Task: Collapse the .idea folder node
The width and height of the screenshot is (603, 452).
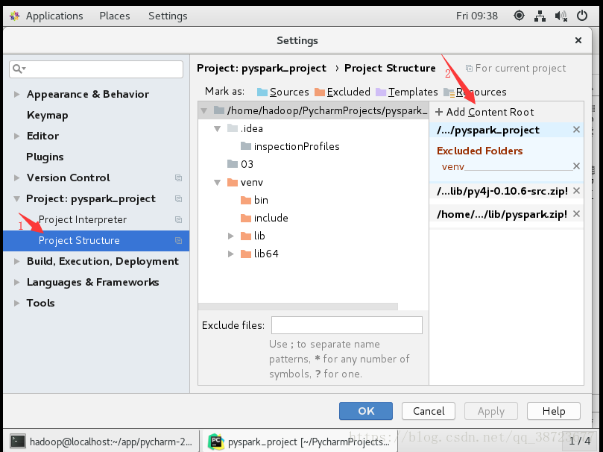Action: click(x=218, y=128)
